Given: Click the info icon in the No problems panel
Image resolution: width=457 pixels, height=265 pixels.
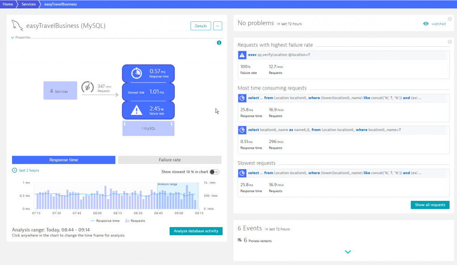Looking at the screenshot, I should (450, 19).
